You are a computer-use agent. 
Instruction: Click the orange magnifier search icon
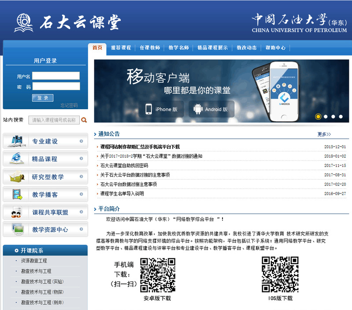click(x=84, y=120)
